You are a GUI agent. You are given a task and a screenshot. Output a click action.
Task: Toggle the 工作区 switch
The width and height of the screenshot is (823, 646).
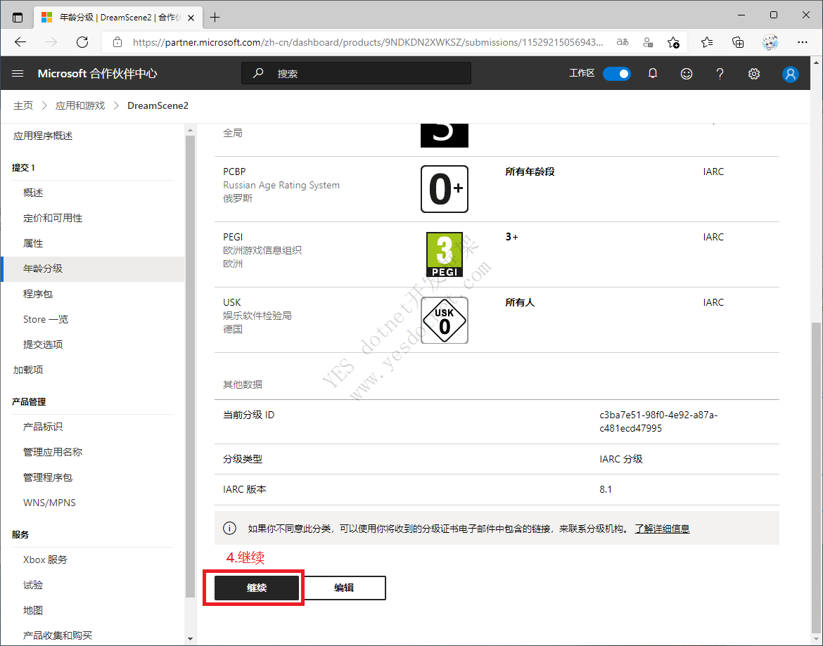point(616,73)
